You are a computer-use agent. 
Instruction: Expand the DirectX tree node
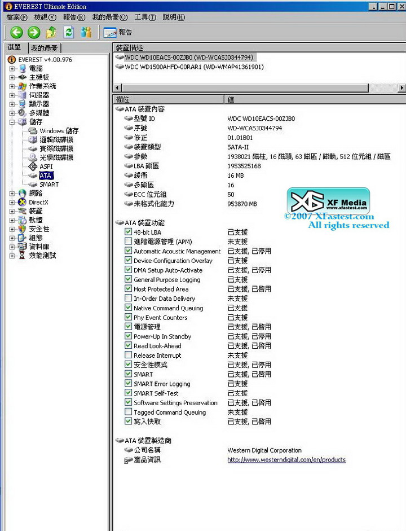tap(12, 202)
